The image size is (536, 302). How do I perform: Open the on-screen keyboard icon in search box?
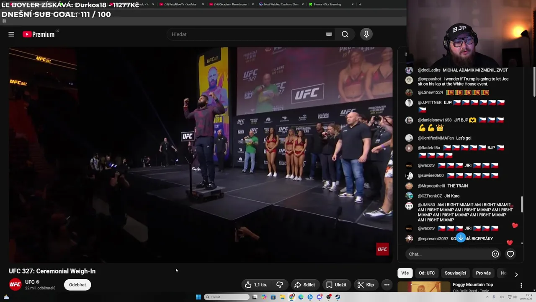(x=329, y=34)
